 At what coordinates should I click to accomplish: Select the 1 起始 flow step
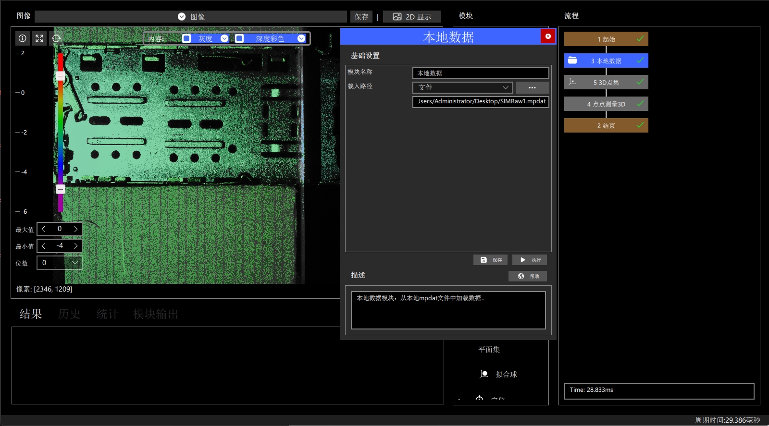click(x=606, y=39)
